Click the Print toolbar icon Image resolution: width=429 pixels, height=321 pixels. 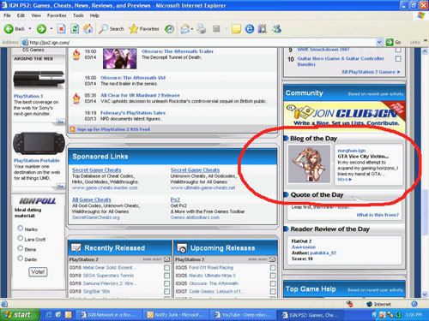202,29
